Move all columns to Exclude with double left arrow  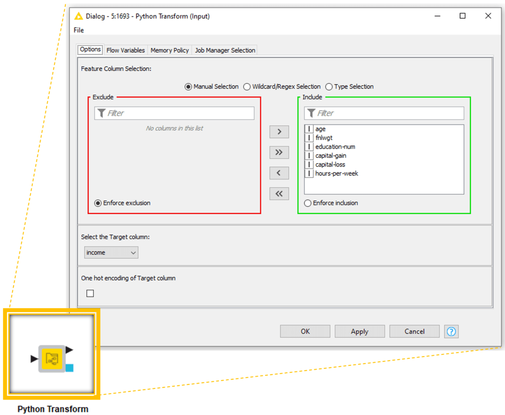[x=279, y=194]
